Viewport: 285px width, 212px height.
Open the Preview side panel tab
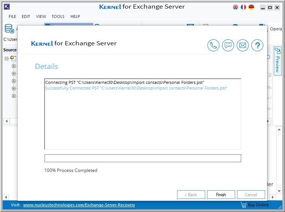278,61
